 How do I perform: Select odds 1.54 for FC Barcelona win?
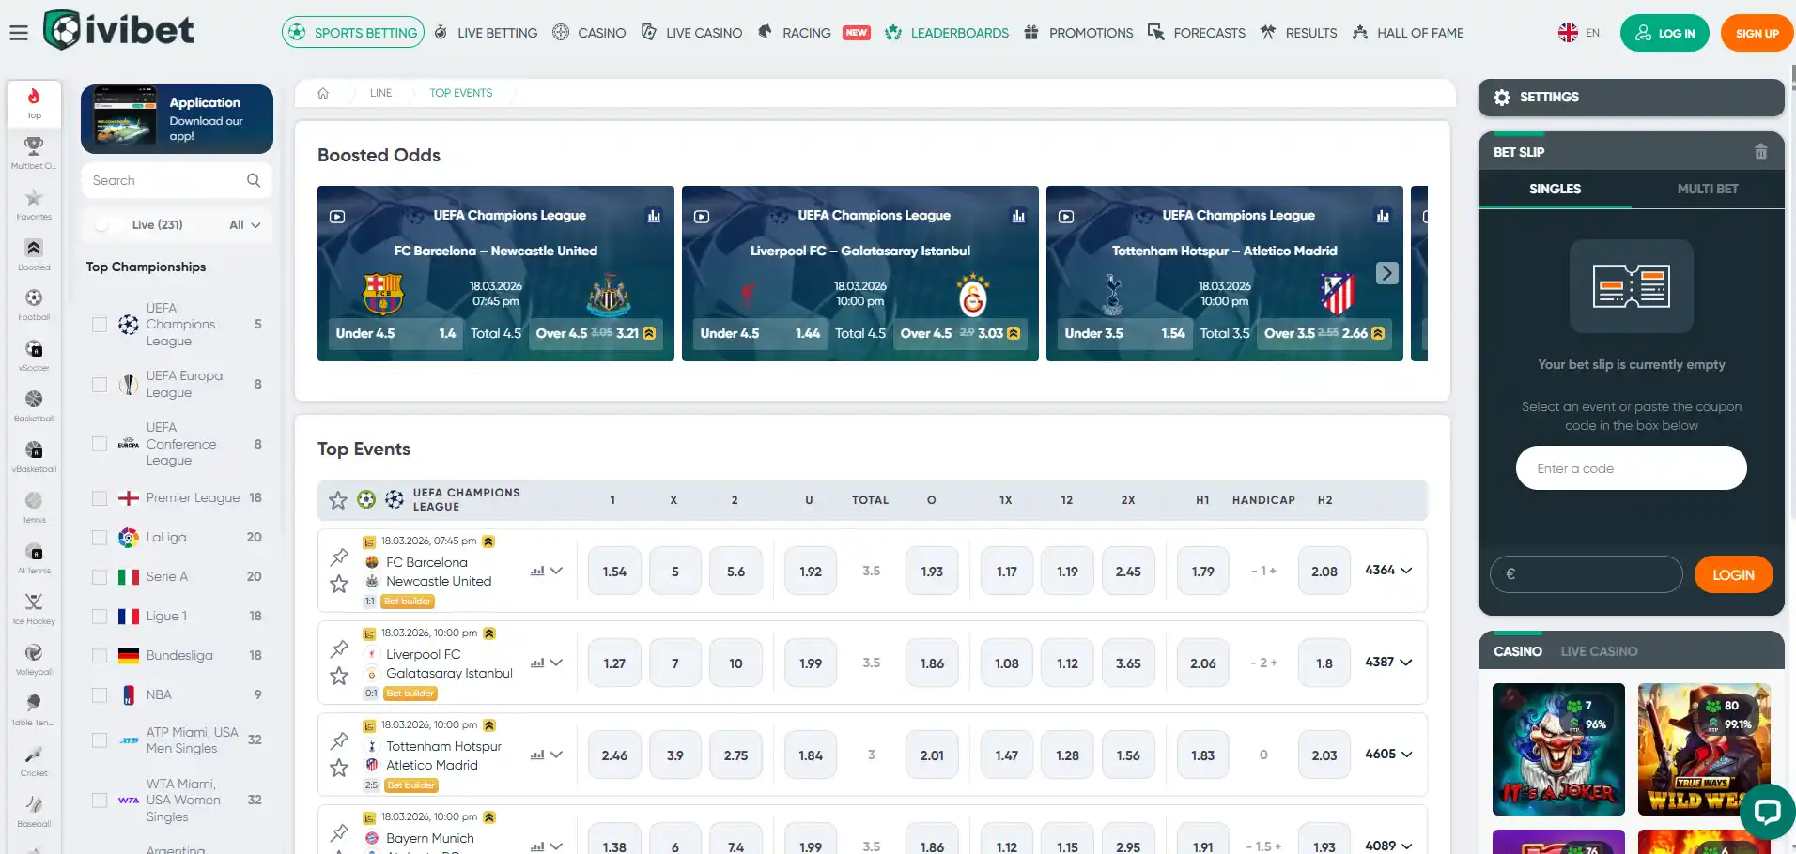[614, 572]
